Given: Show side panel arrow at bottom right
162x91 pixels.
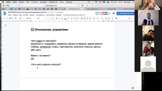Looking at the screenshot, I should [x=139, y=88].
